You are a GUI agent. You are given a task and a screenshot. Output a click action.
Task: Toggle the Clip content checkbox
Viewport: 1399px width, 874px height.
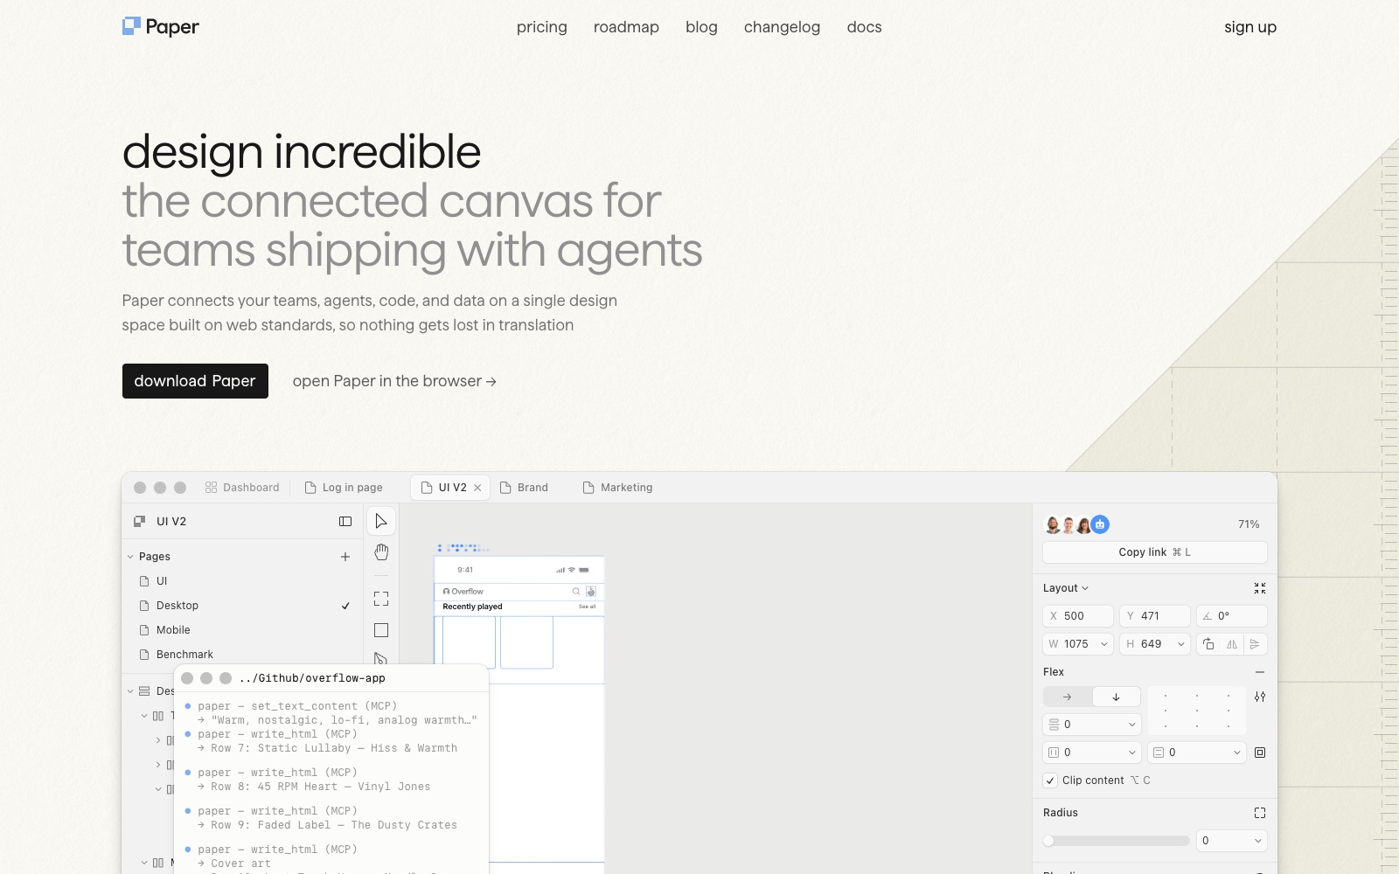[1050, 780]
